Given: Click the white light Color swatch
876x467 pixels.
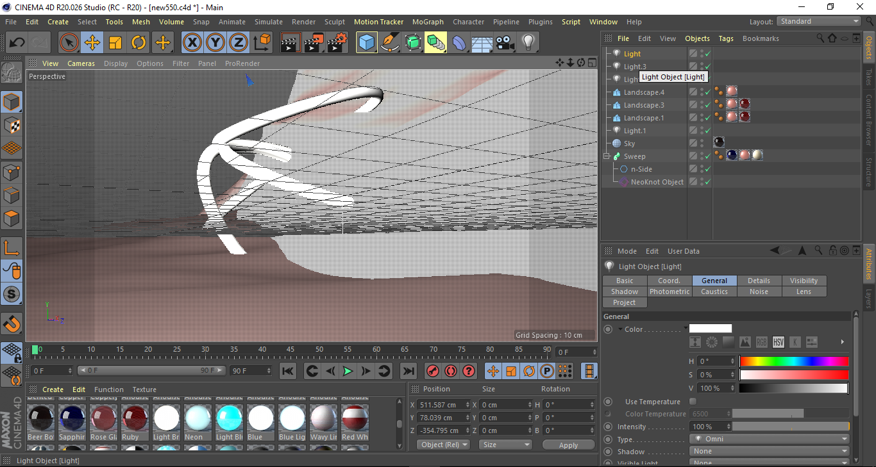Looking at the screenshot, I should (711, 329).
